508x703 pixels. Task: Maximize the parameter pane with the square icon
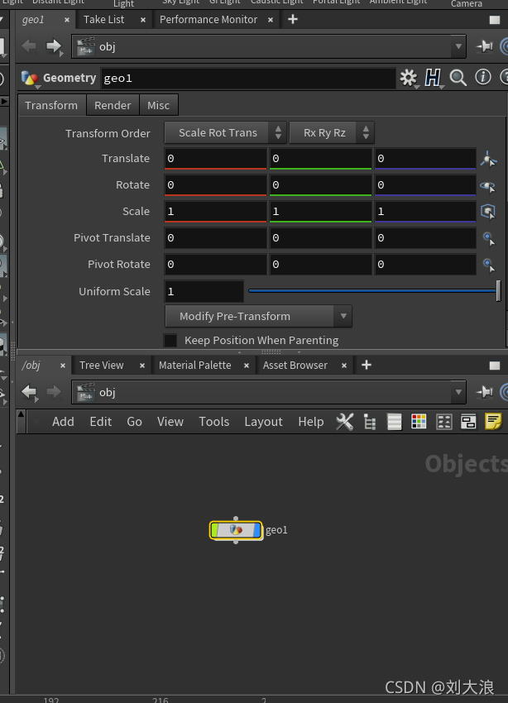[495, 20]
